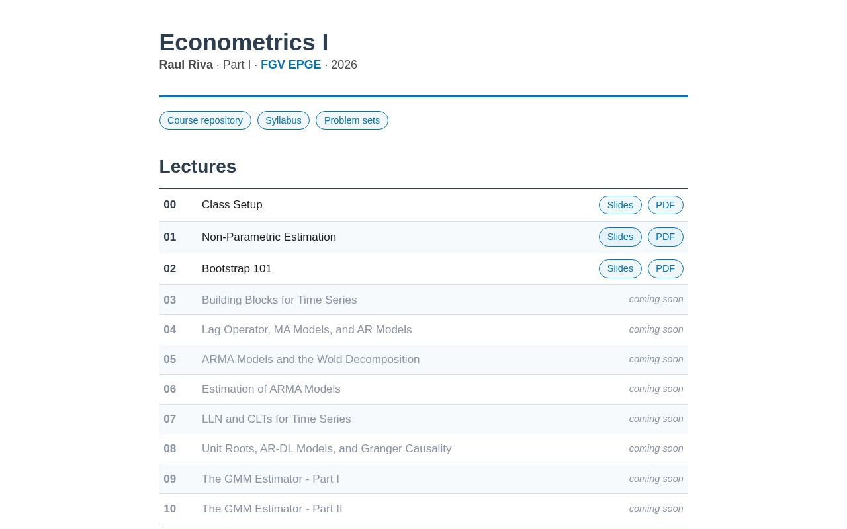
Task: Click The GMM Estimator - Part II
Action: pyautogui.click(x=272, y=509)
